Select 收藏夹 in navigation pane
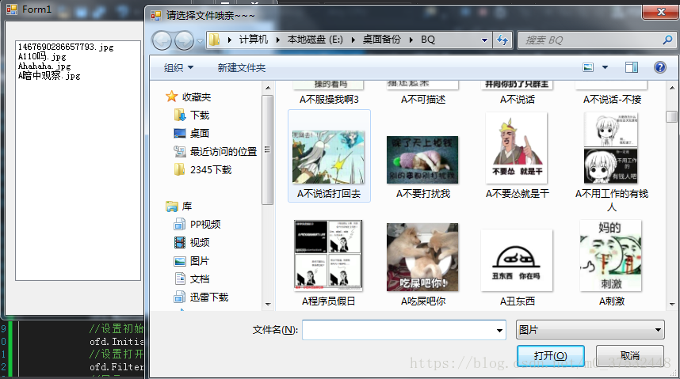 [197, 97]
